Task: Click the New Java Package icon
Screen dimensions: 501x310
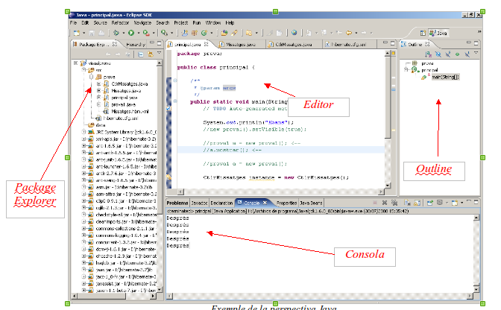Action: (x=195, y=33)
